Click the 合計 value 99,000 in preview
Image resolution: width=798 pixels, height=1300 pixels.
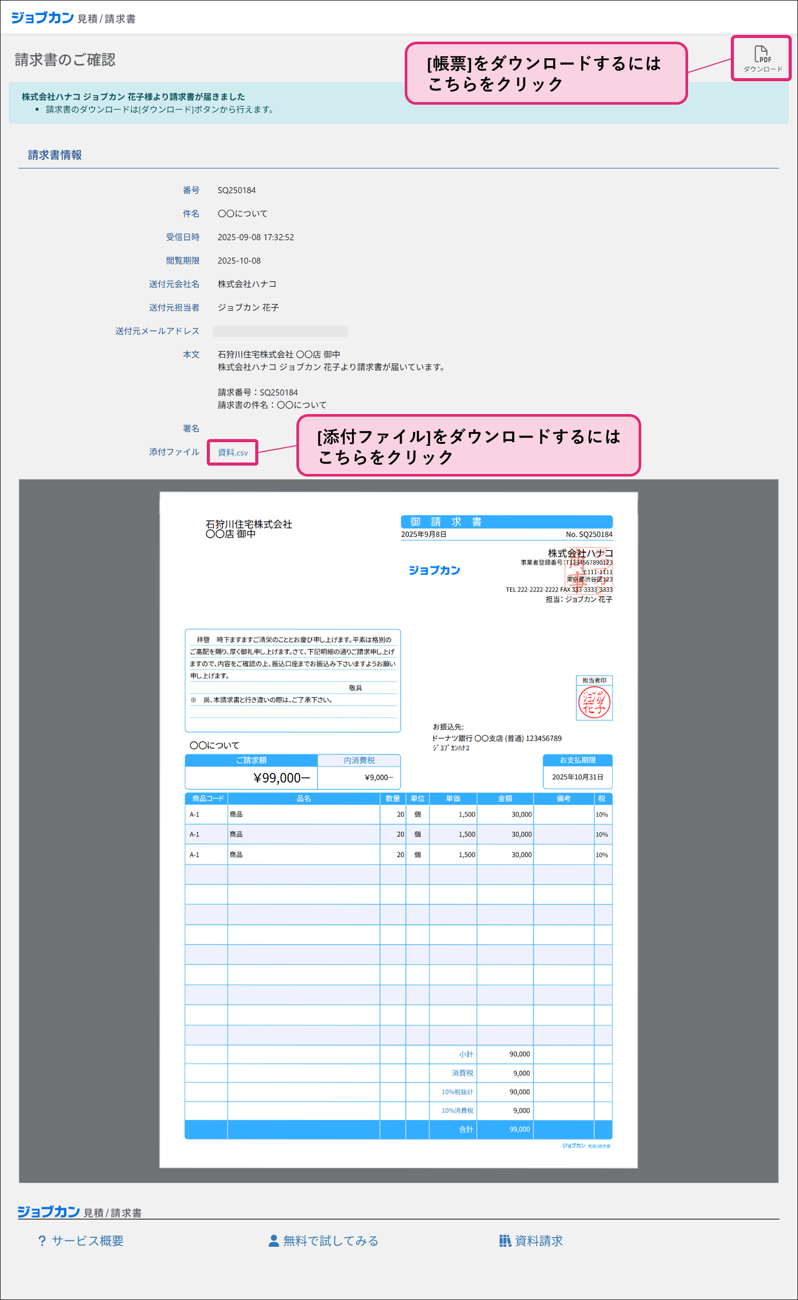[520, 1129]
